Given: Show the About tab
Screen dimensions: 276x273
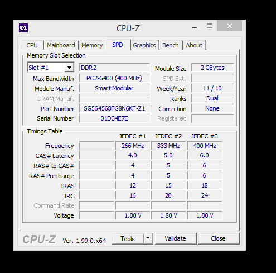Looking at the screenshot, I should point(194,45).
